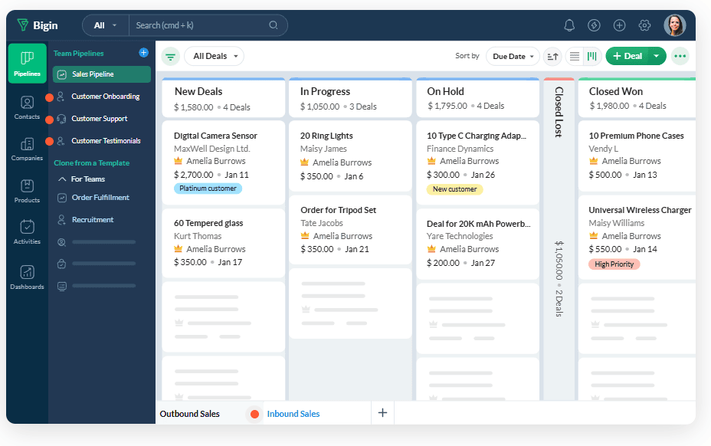Go to the Companies module
The image size is (711, 446).
(28, 149)
